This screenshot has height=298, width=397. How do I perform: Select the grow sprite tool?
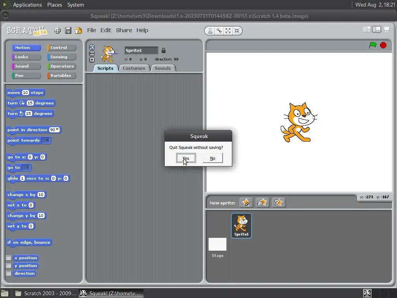(x=228, y=31)
